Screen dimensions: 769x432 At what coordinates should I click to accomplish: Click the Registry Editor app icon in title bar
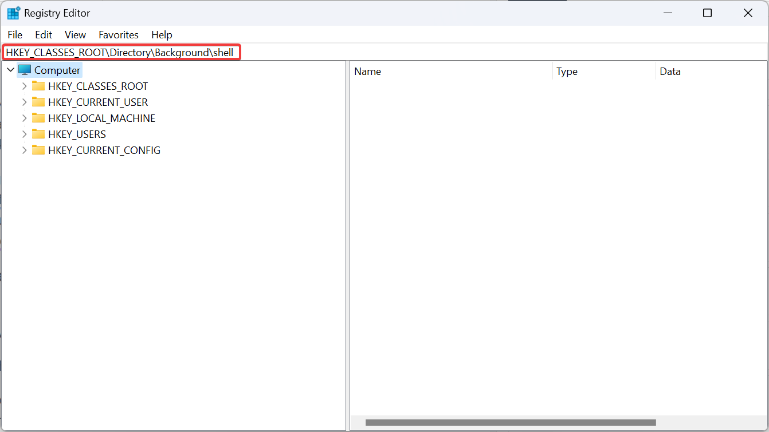(14, 13)
